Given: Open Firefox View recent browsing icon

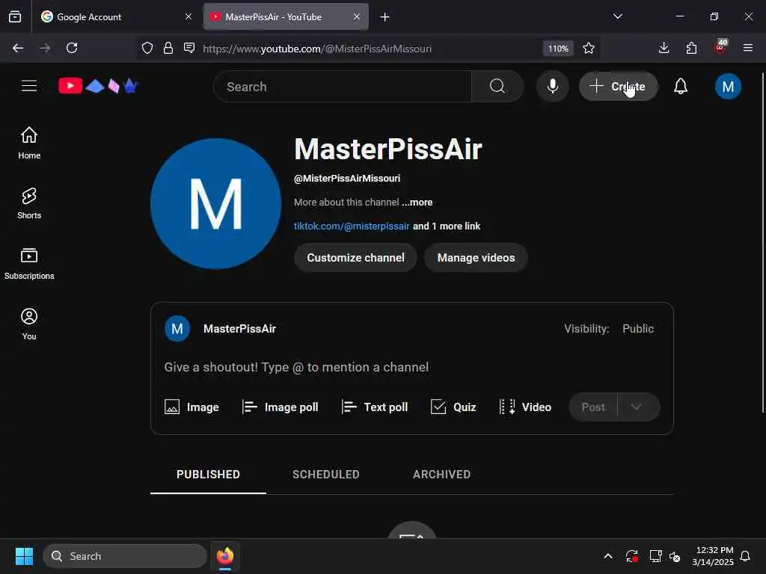Looking at the screenshot, I should (15, 16).
